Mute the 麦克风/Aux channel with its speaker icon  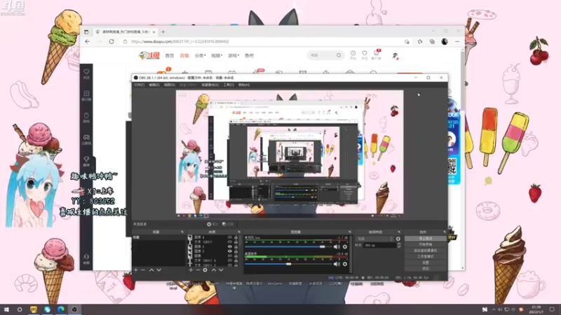click(x=337, y=247)
